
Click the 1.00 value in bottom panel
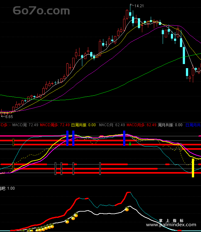(x=11, y=188)
